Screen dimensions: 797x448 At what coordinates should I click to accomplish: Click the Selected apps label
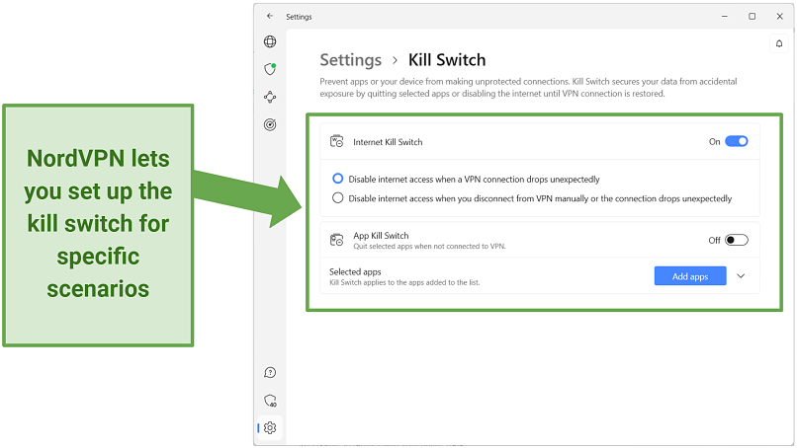[x=355, y=272]
